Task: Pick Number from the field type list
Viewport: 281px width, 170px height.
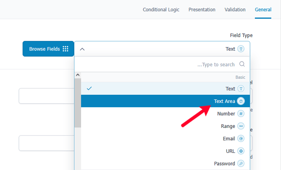Action: (x=226, y=114)
